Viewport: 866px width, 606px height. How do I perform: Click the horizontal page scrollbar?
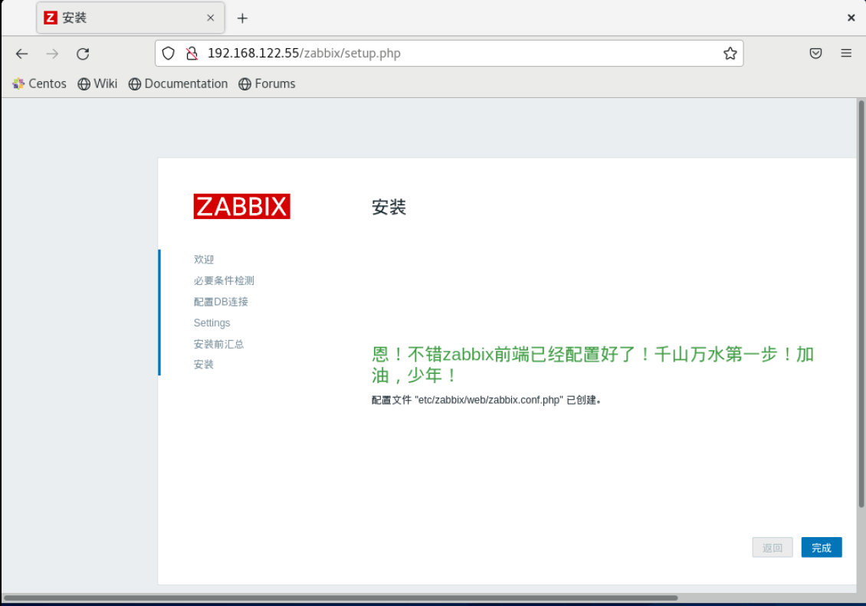340,598
